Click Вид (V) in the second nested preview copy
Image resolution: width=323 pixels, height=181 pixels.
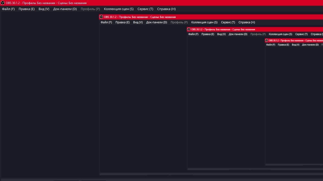221,34
